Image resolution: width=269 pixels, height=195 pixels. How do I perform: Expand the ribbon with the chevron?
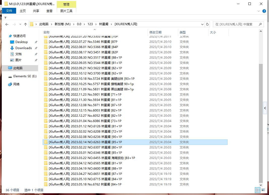tap(259, 11)
